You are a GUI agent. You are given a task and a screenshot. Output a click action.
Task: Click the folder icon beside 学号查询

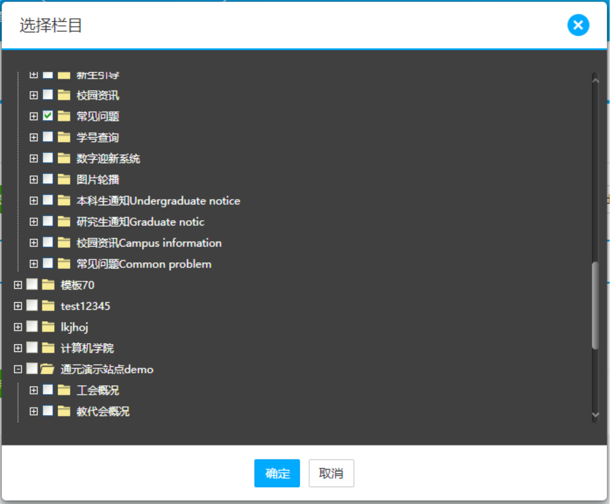[64, 137]
